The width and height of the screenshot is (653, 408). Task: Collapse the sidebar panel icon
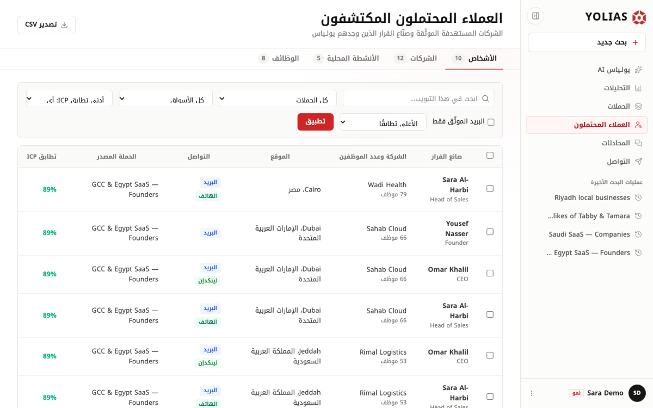[535, 16]
